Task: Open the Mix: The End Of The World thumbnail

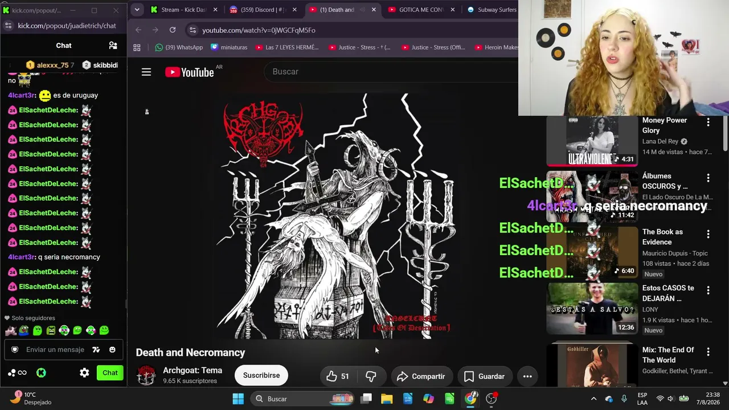Action: click(x=592, y=364)
